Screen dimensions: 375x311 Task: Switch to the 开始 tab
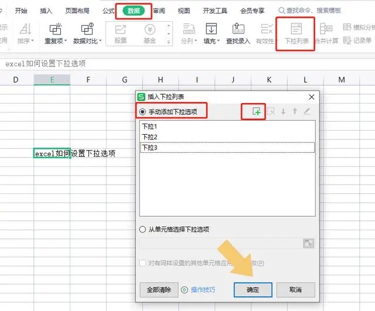coord(21,11)
